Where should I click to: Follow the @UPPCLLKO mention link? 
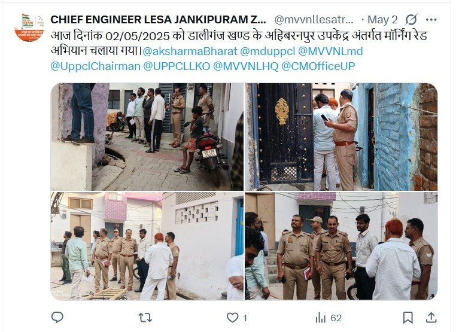(x=177, y=66)
